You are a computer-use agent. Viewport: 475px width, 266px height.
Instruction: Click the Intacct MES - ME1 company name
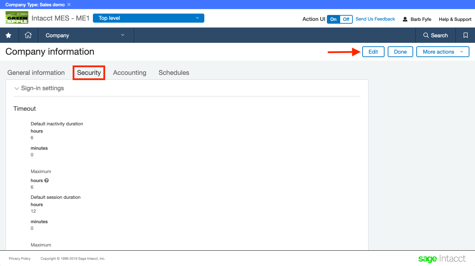pyautogui.click(x=61, y=18)
